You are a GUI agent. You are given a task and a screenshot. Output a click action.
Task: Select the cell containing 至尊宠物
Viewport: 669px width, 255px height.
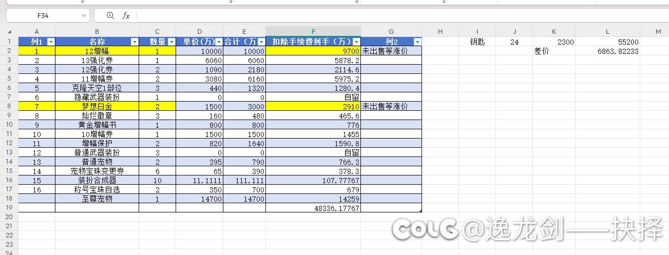pos(97,199)
